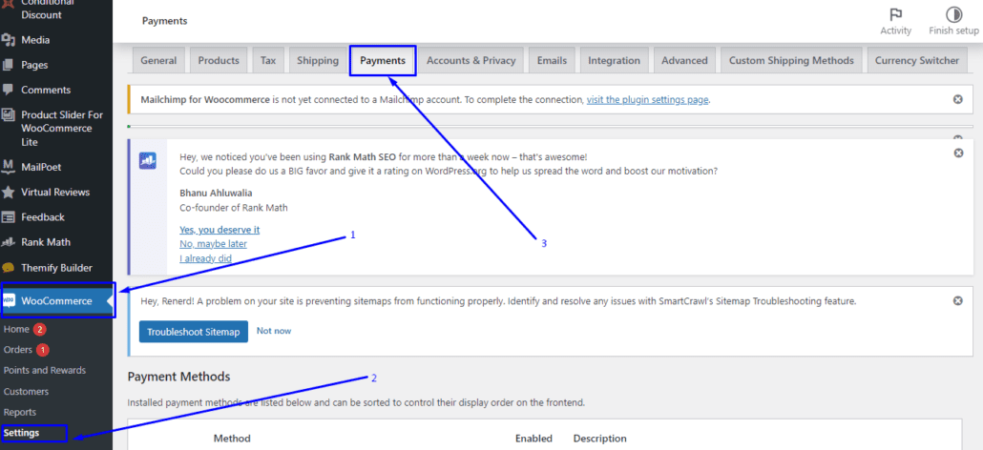Switch to the Products tab
The height and width of the screenshot is (450, 983).
click(219, 61)
